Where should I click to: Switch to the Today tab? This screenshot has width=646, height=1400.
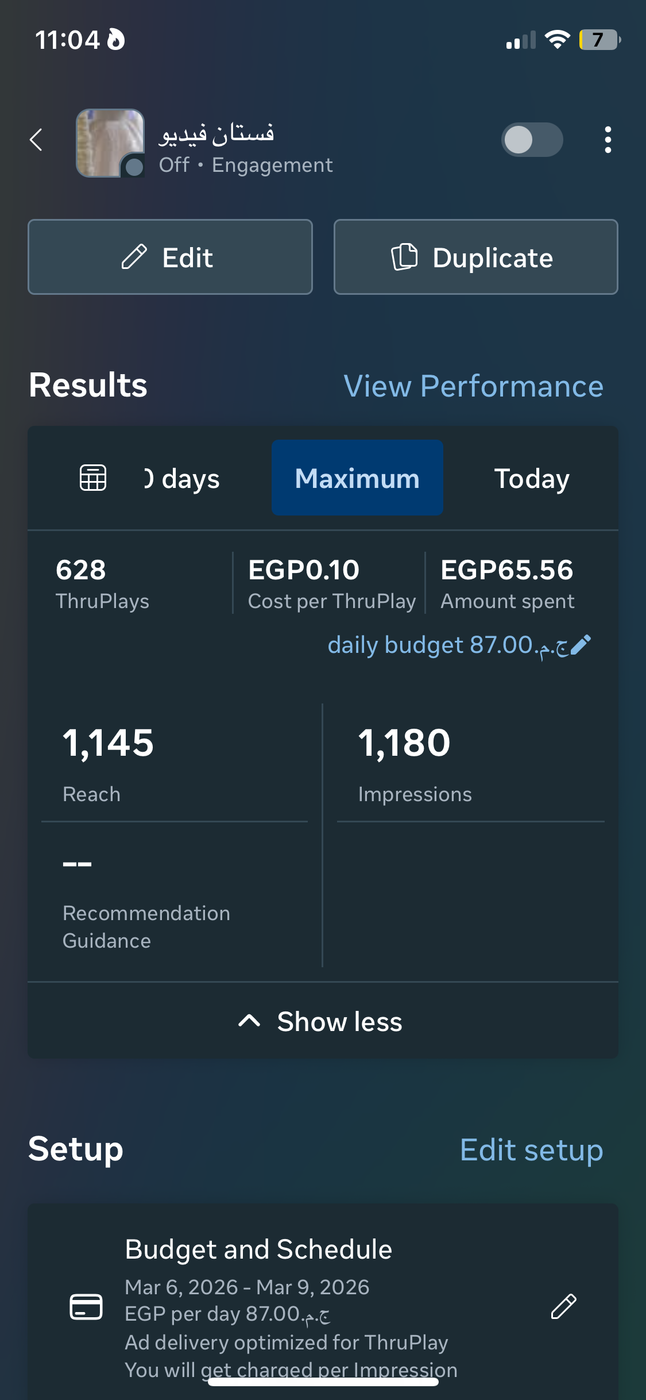pyautogui.click(x=532, y=478)
